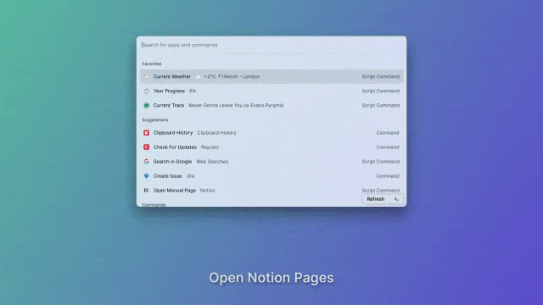The image size is (543, 305).
Task: Open the Current Track script command
Action: [x=271, y=105]
